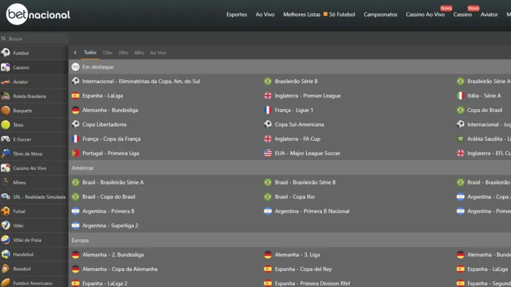Open Alemanha - 3. Liga link
This screenshot has width=511, height=287.
[x=297, y=255]
